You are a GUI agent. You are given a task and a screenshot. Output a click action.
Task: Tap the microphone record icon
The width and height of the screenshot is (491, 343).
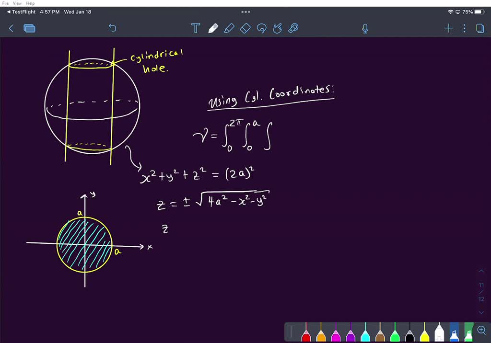tap(365, 28)
